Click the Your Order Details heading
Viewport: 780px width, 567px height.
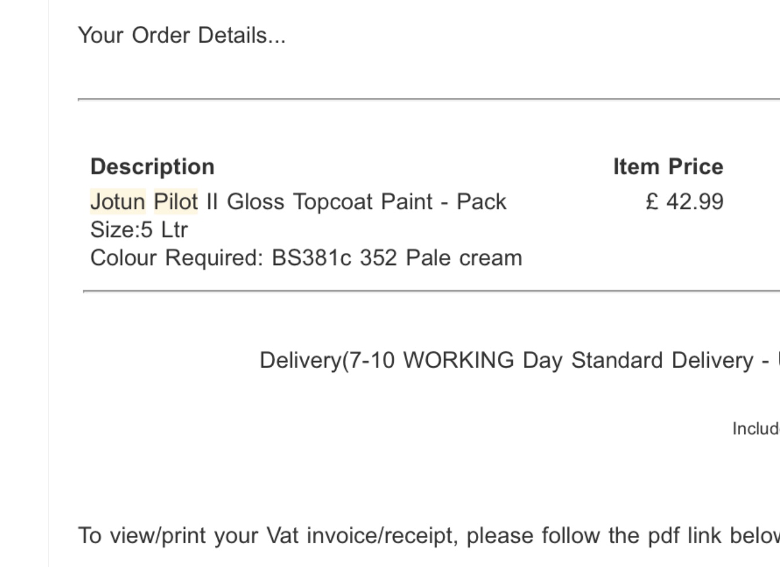(182, 35)
